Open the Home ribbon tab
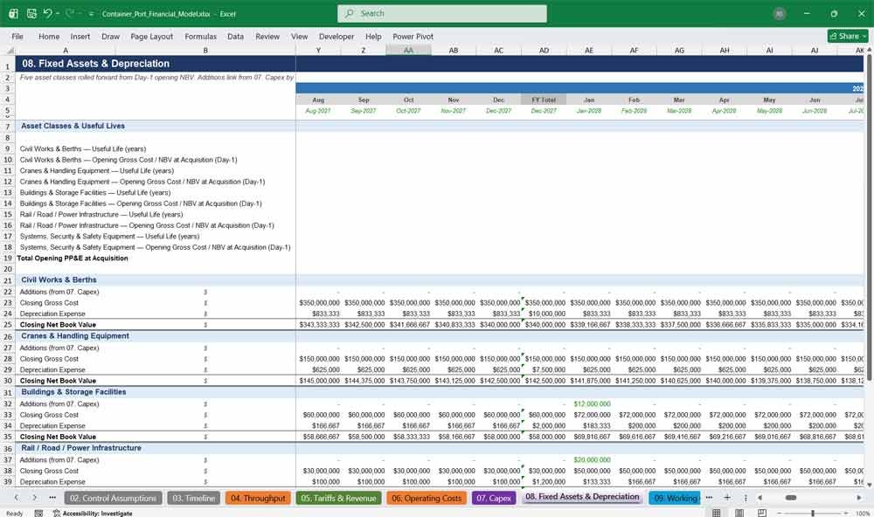Viewport: 874px width, 517px height. click(49, 36)
